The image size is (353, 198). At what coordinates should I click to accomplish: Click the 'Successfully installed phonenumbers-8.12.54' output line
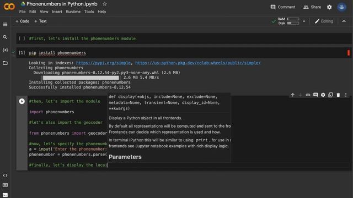(x=79, y=87)
